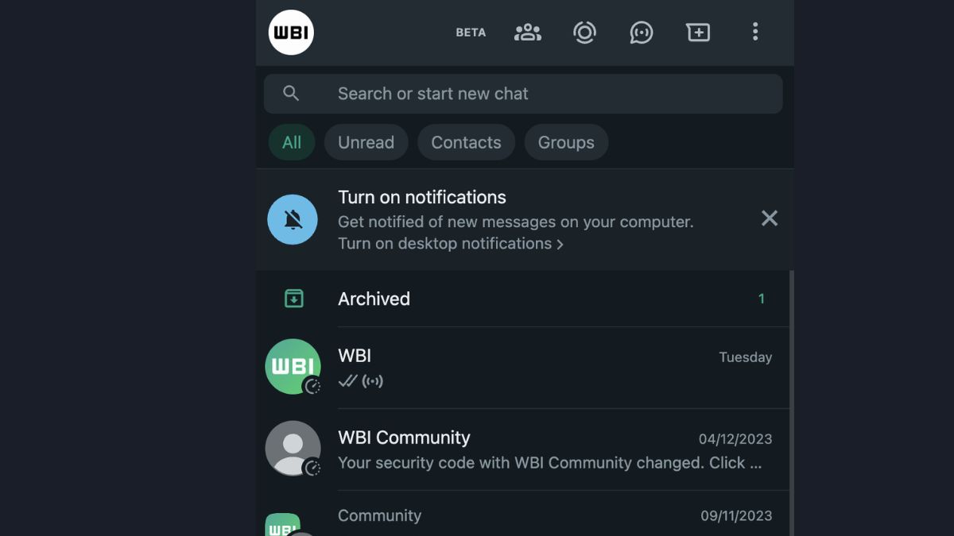This screenshot has width=954, height=536.
Task: Switch to the Groups filter
Action: pyautogui.click(x=566, y=143)
